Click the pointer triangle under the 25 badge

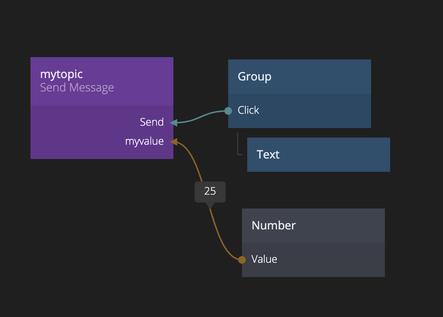tap(210, 205)
